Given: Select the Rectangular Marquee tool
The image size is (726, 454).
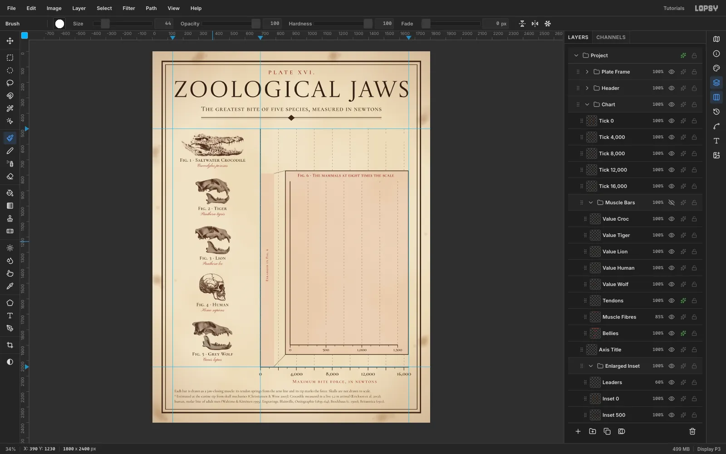Looking at the screenshot, I should pos(10,58).
